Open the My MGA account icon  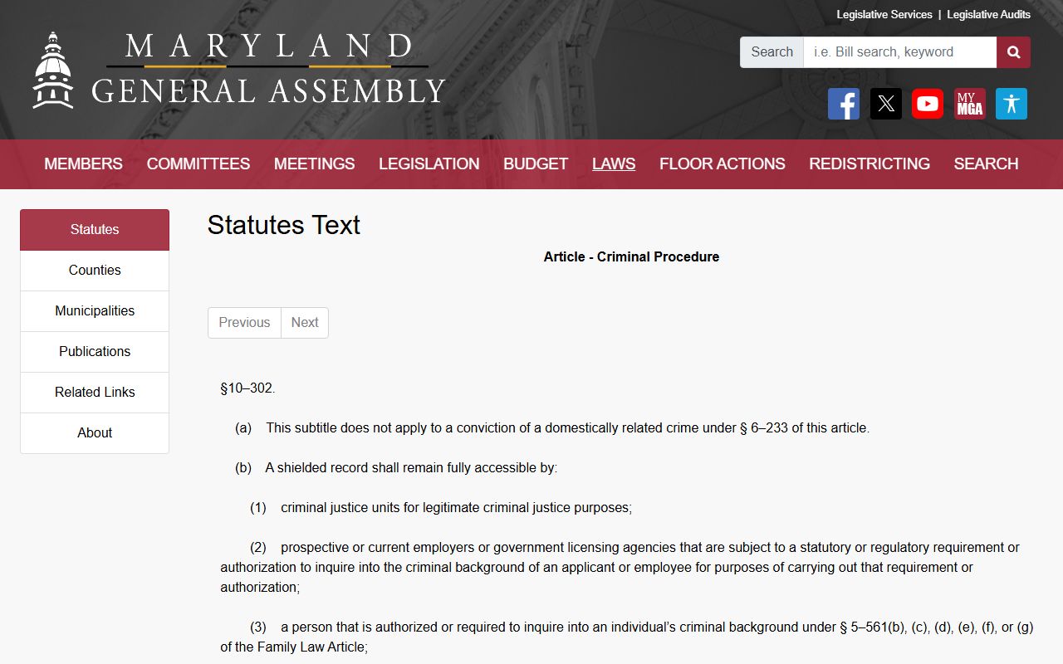(x=970, y=104)
